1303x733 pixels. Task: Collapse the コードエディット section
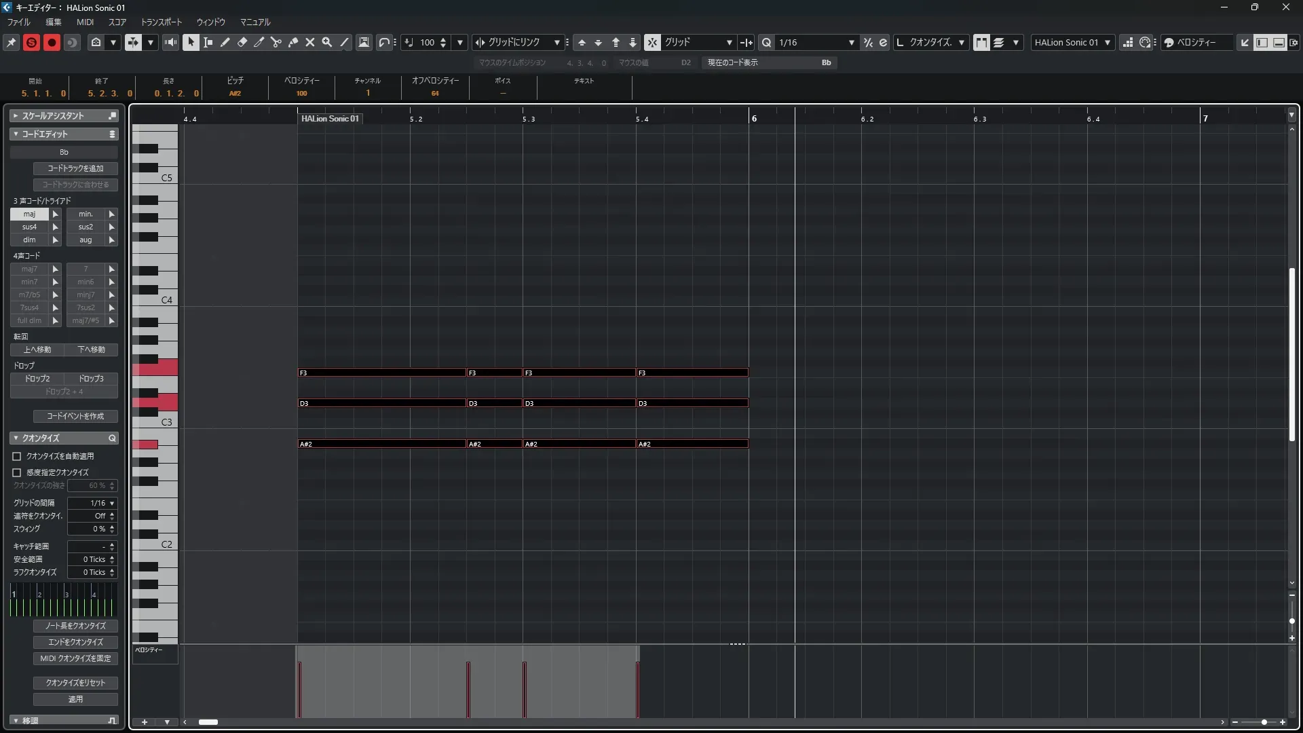(16, 134)
